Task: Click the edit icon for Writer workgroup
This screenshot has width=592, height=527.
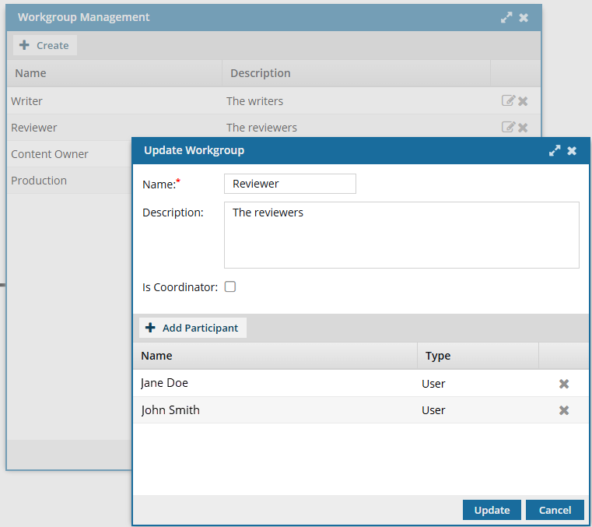Action: pyautogui.click(x=508, y=100)
